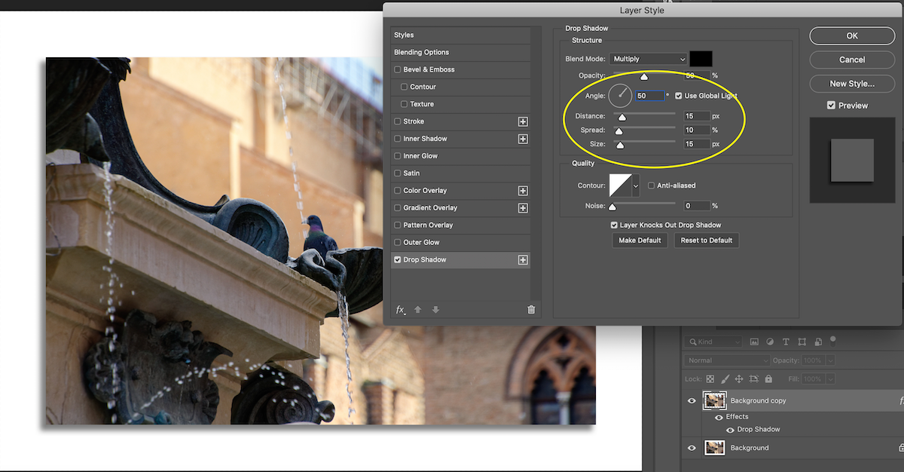
Task: Hide the Background copy layer with its eye
Action: pos(692,401)
